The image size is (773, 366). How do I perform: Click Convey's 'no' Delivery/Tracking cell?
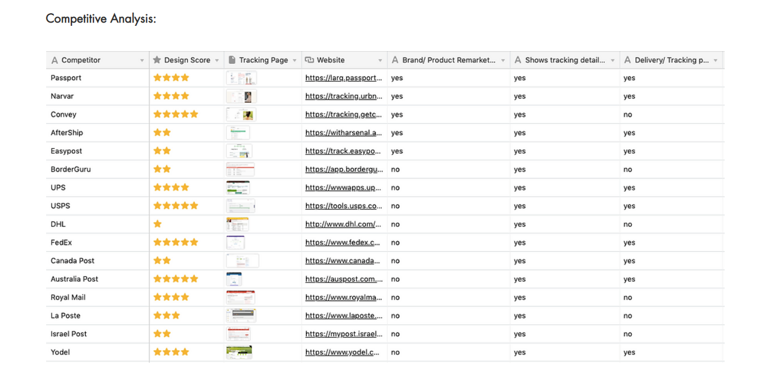pyautogui.click(x=672, y=114)
